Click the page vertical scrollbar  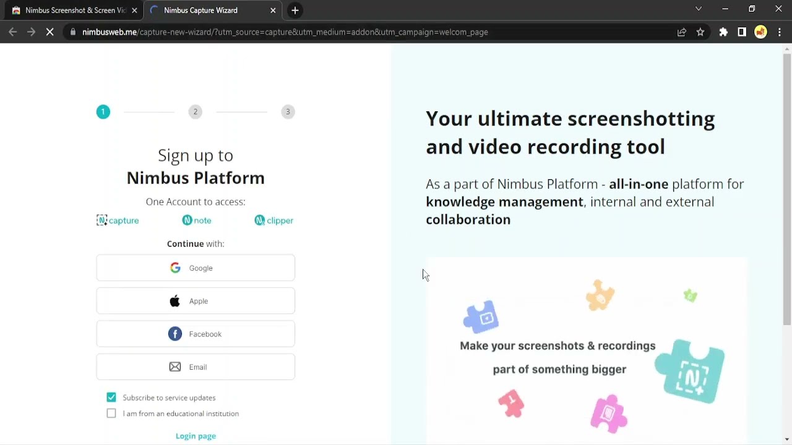click(787, 189)
